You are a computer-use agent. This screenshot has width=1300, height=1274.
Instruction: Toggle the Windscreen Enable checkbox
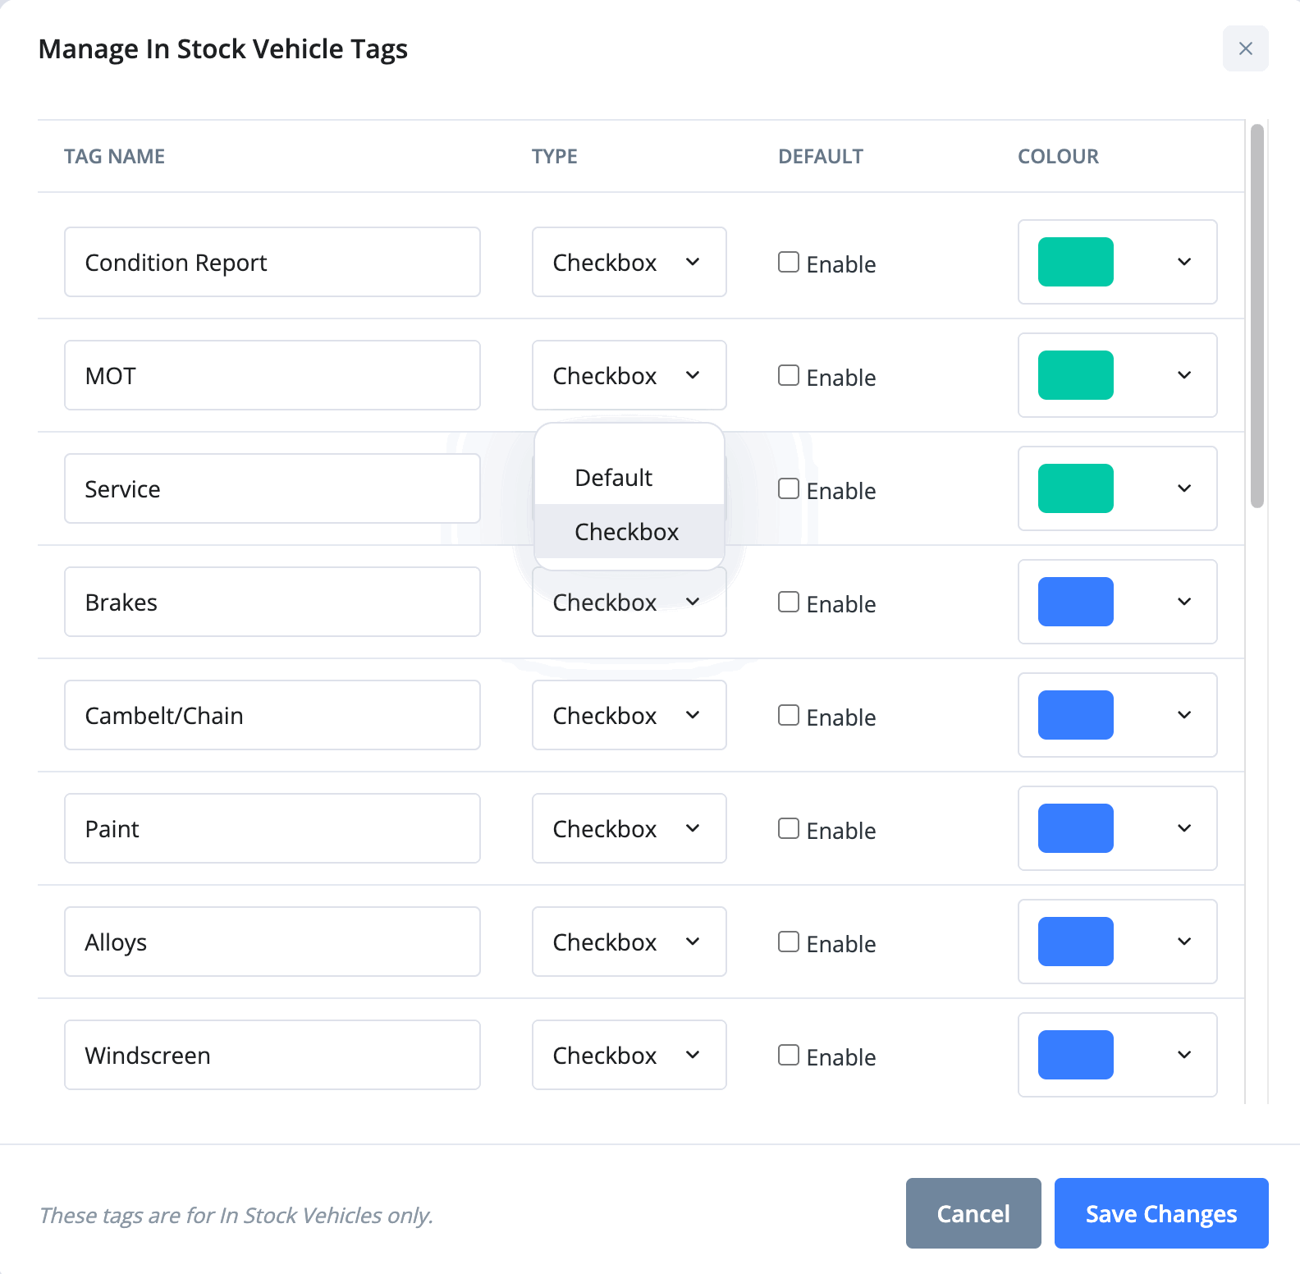(x=789, y=1055)
